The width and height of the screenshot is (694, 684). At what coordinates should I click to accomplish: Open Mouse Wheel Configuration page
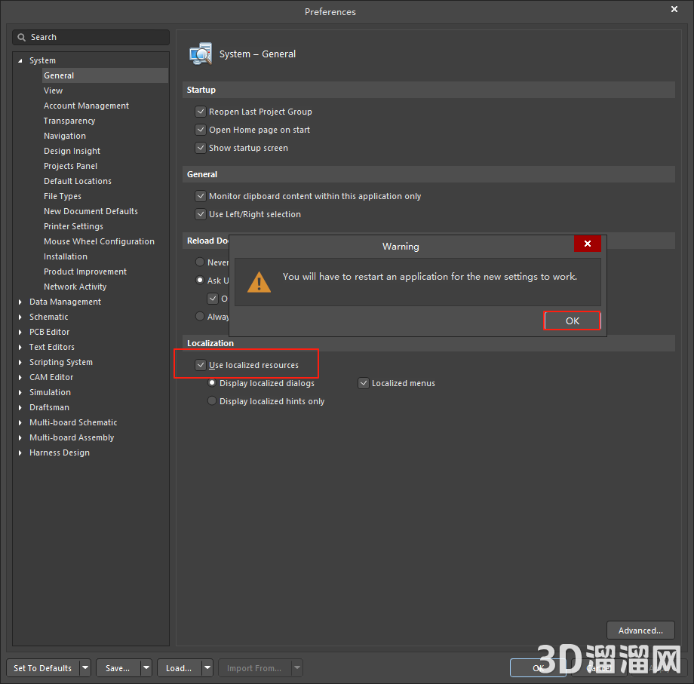[99, 241]
